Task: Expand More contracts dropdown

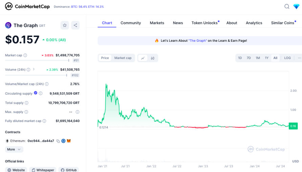Action: pyautogui.click(x=14, y=149)
